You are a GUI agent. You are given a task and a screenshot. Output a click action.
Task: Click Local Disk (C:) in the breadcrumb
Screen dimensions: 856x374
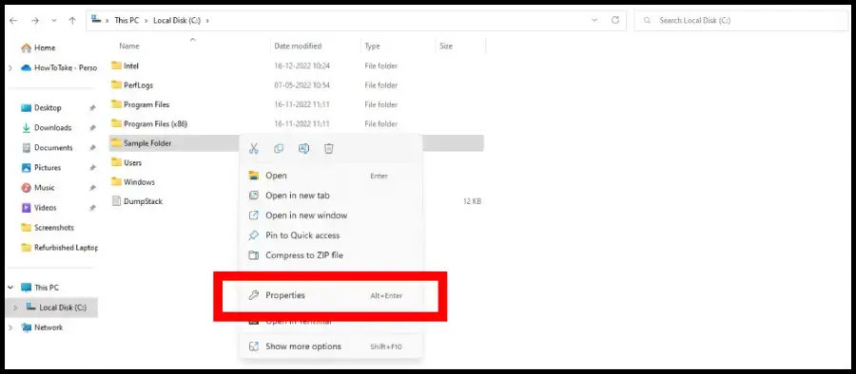coord(177,20)
